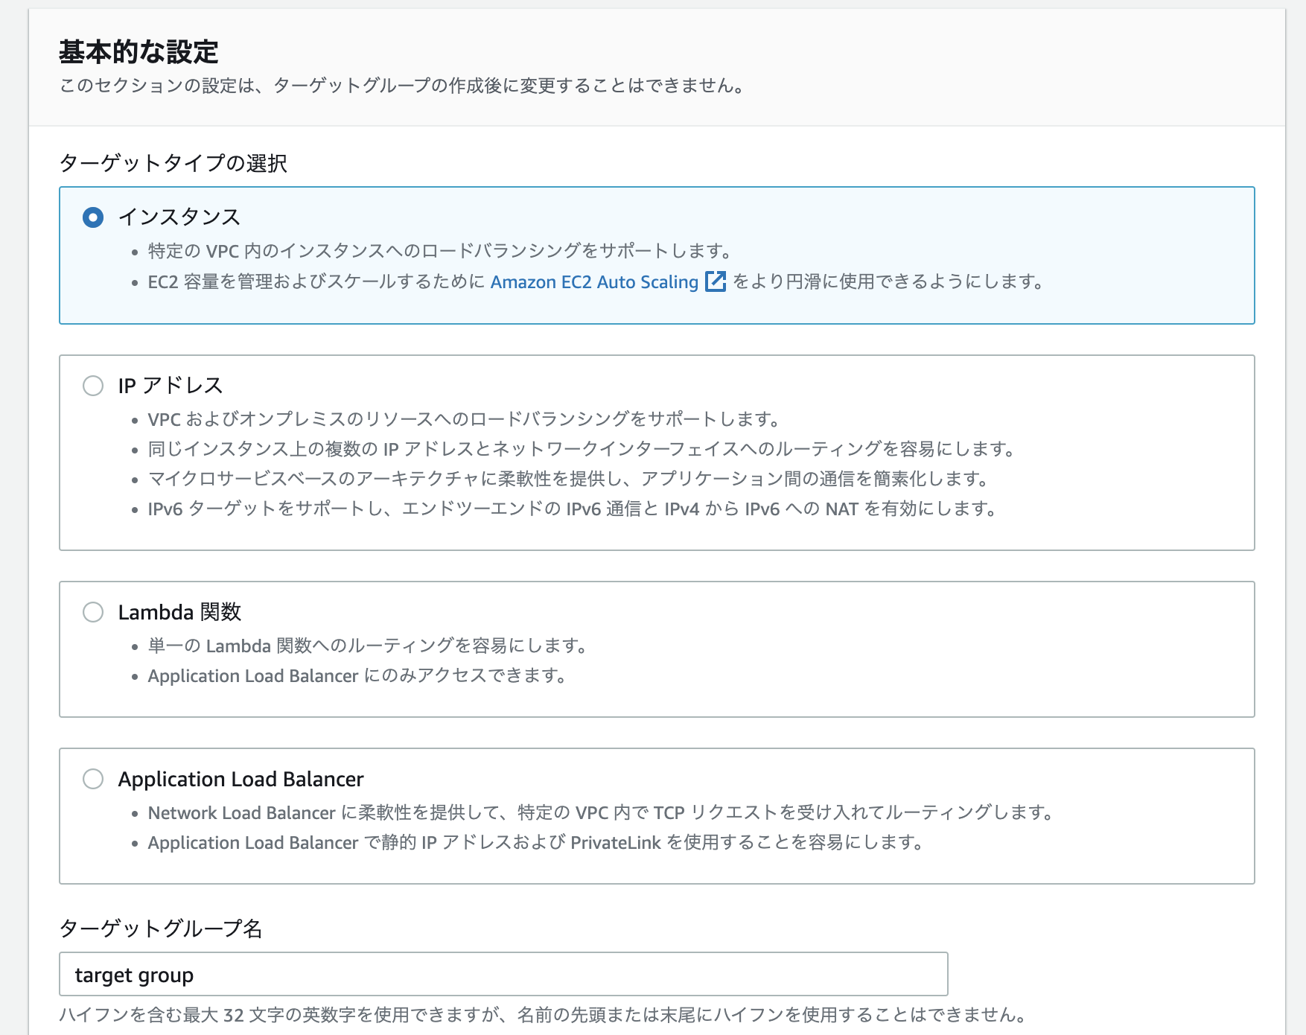Click the line starting 'Network Load Balancer に柔軟性'
Viewport: 1306px width, 1035px height.
(601, 812)
